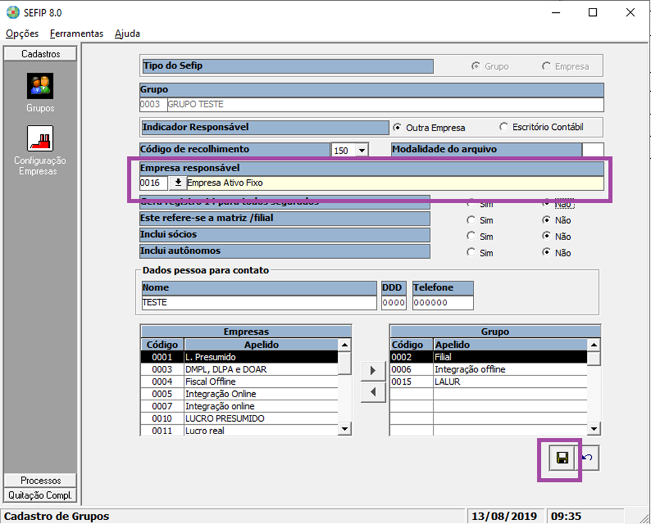The width and height of the screenshot is (651, 524).
Task: Save the group with the floppy disk icon
Action: click(x=562, y=457)
